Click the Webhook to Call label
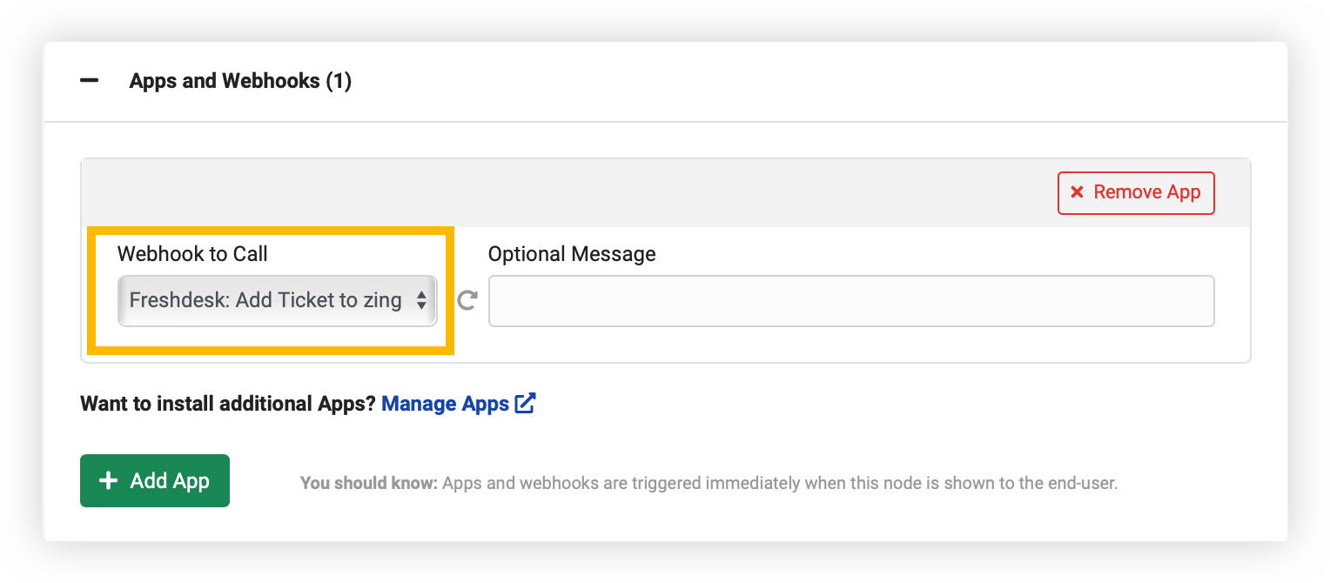Image resolution: width=1330 pixels, height=583 pixels. pyautogui.click(x=192, y=254)
